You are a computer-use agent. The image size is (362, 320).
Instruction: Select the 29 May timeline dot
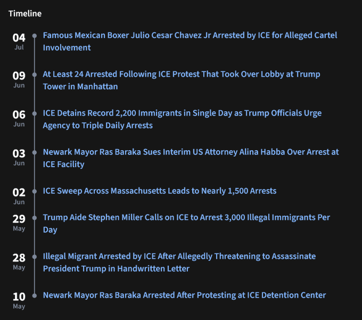click(x=35, y=217)
